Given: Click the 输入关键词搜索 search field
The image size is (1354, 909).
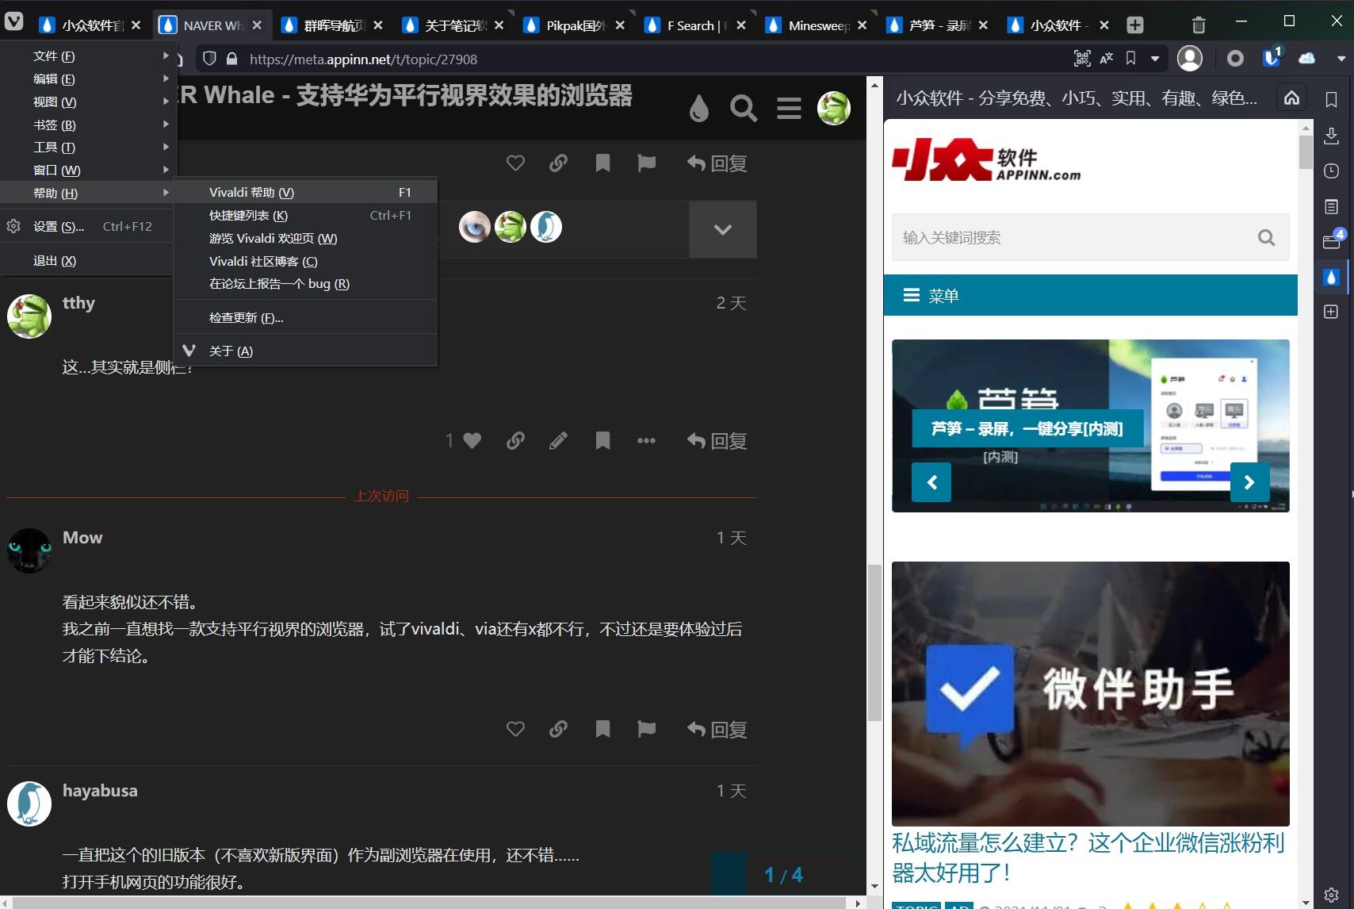Looking at the screenshot, I should coord(1074,238).
